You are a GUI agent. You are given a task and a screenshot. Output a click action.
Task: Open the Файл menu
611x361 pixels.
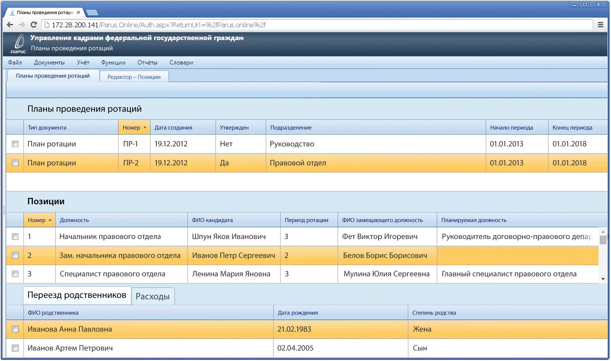coord(15,62)
